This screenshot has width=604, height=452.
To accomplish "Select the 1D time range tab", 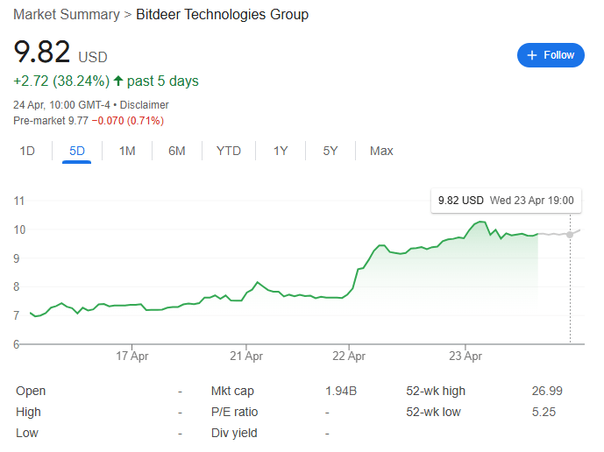I will (27, 151).
